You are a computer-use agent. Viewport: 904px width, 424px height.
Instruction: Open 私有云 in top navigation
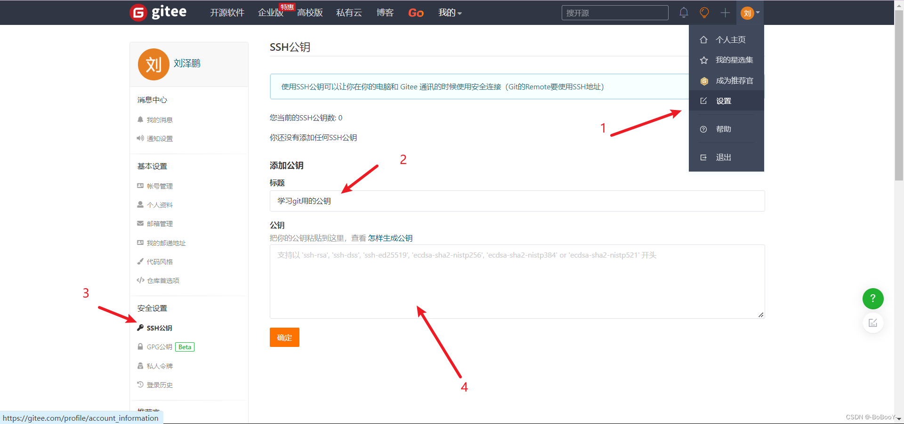coord(349,13)
